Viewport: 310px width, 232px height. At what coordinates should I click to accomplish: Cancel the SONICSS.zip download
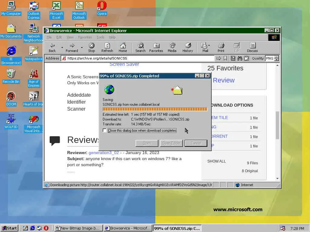(x=196, y=143)
